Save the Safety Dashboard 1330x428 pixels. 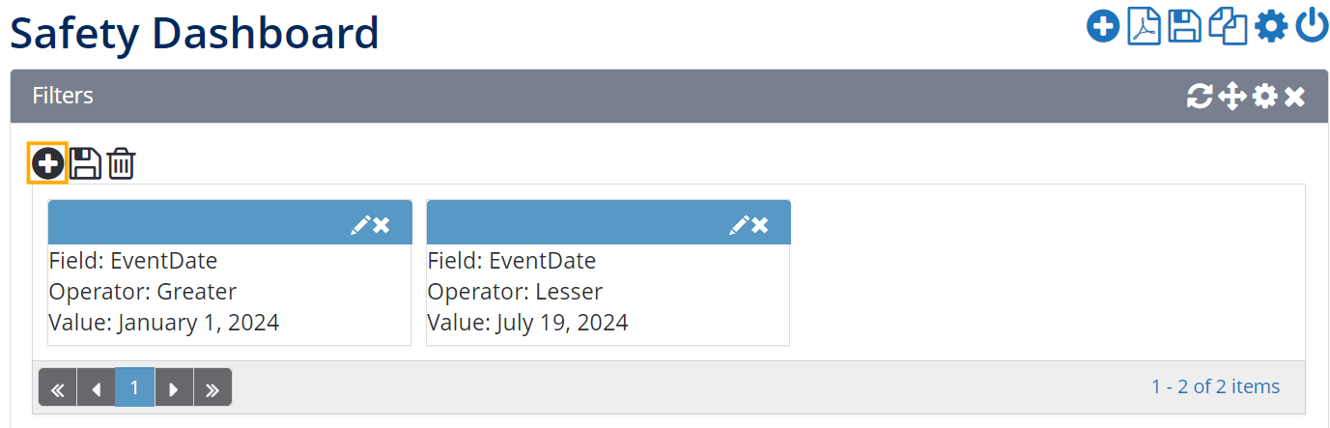point(1185,26)
